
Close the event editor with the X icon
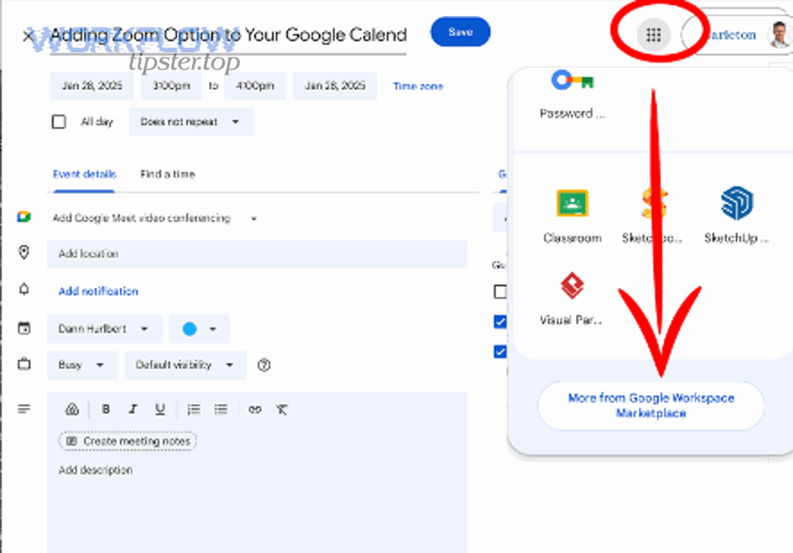[28, 35]
